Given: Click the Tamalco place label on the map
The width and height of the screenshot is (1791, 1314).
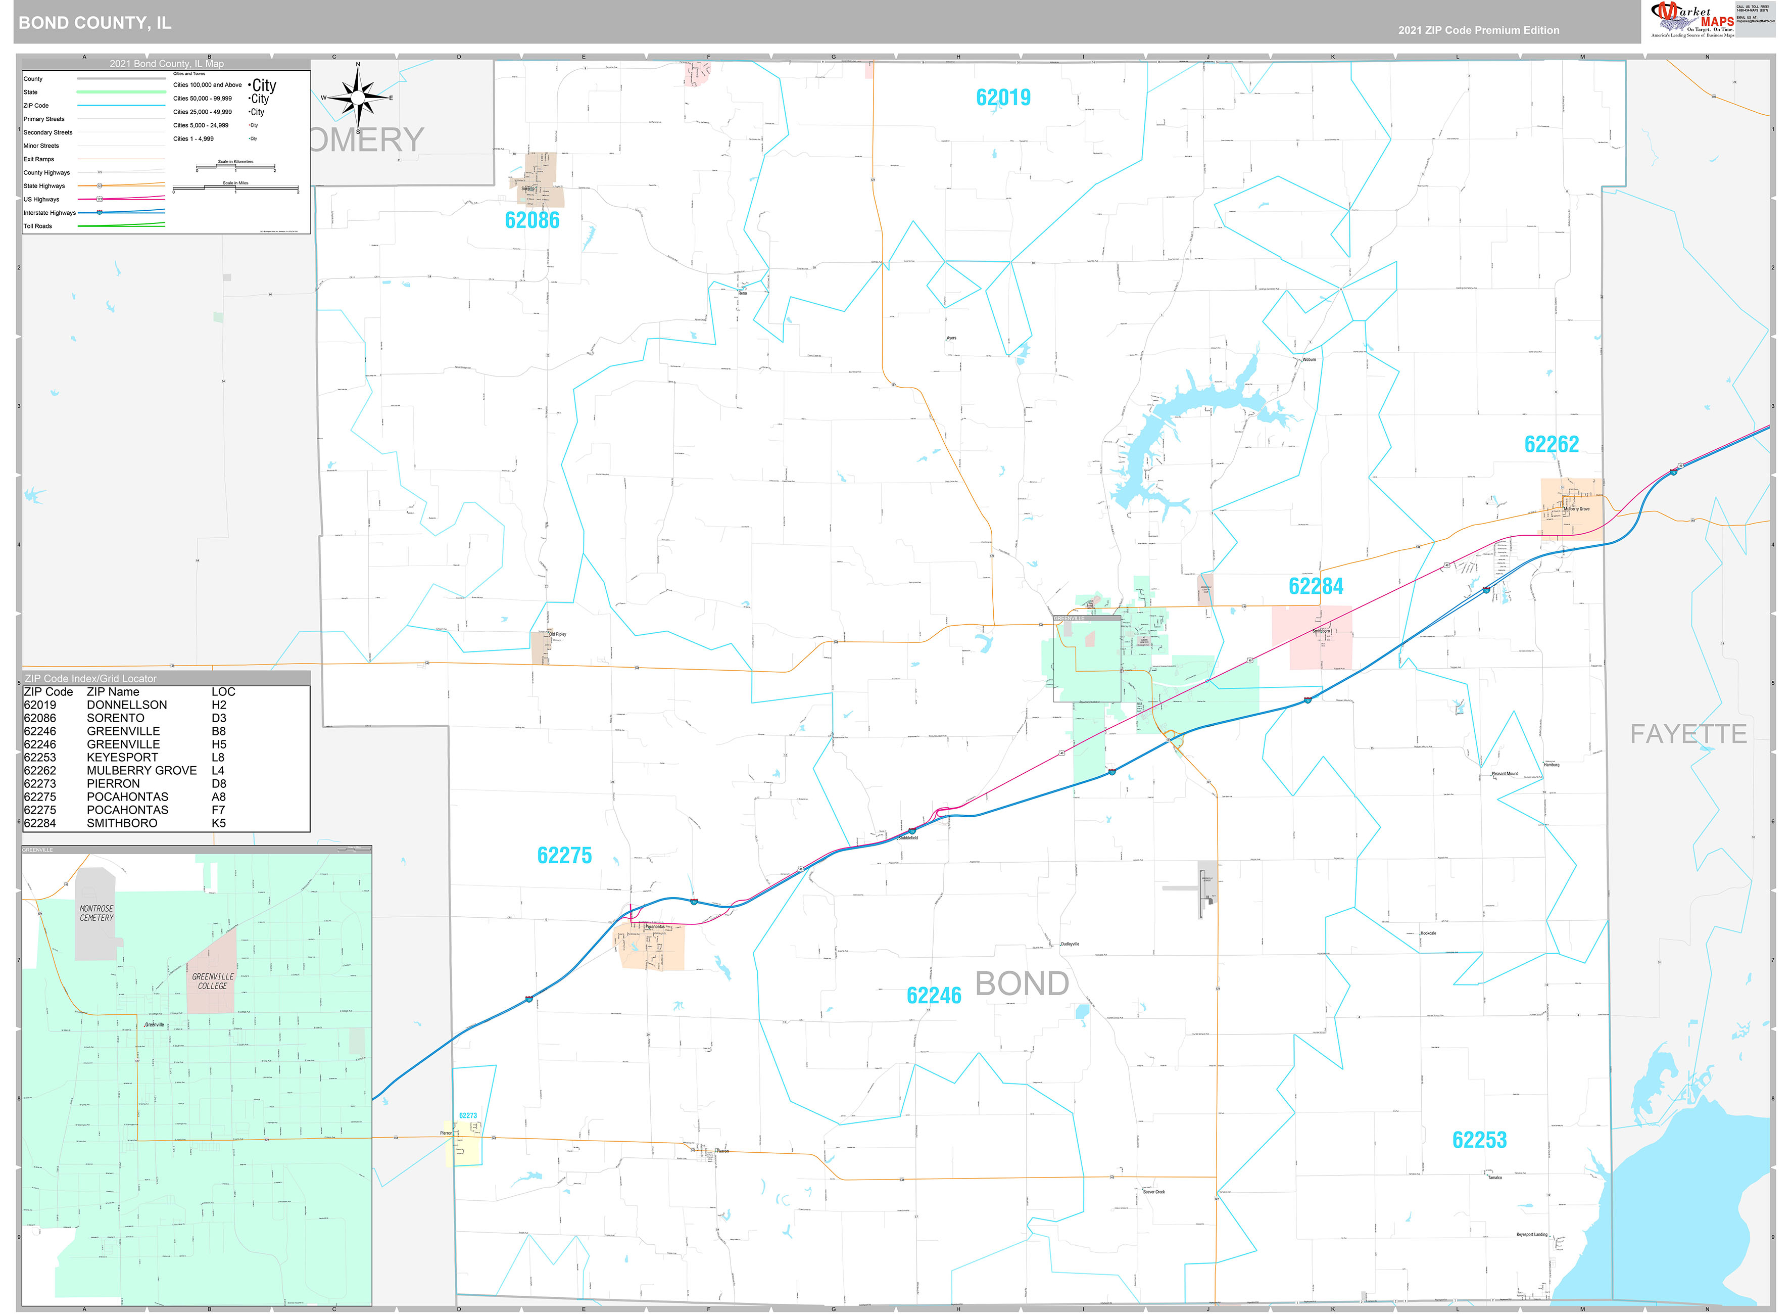Looking at the screenshot, I should point(1494,1177).
